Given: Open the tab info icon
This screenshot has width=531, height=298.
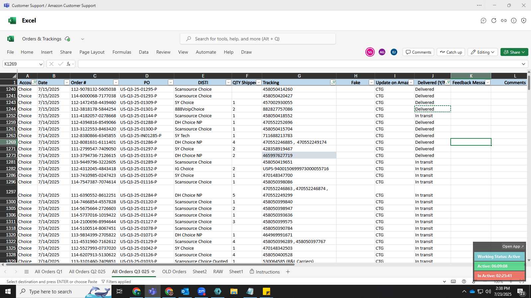Looking at the screenshot, I should pyautogui.click(x=514, y=21).
